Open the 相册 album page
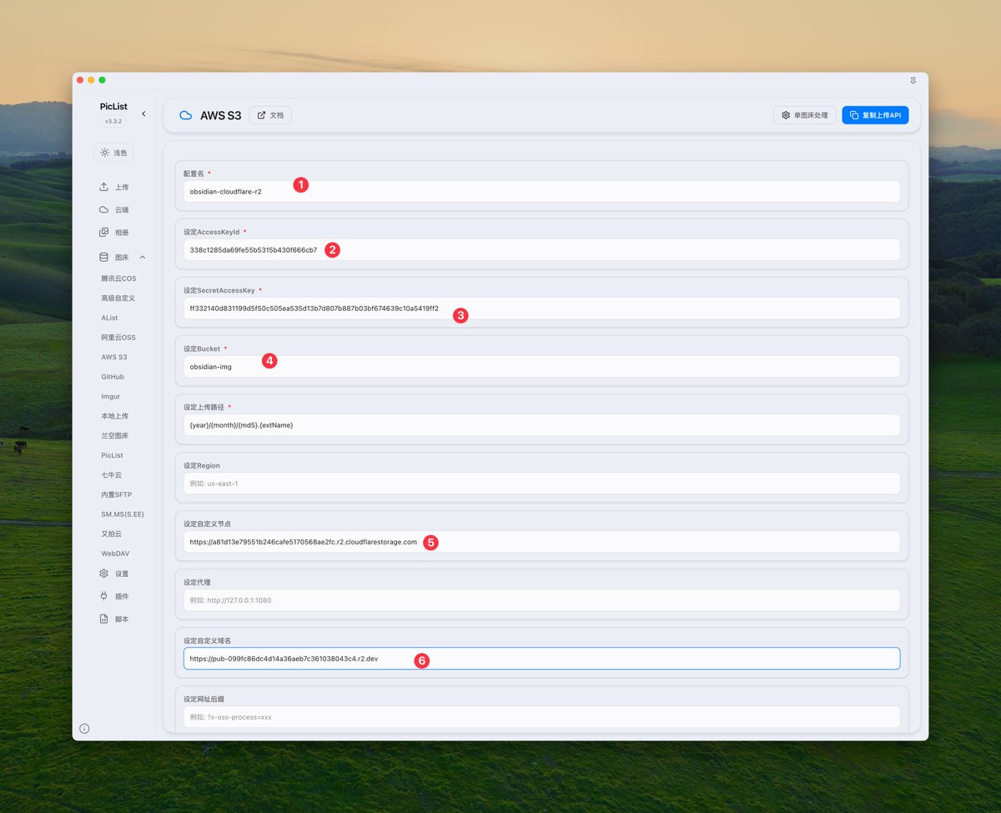The width and height of the screenshot is (1001, 813). [x=113, y=233]
